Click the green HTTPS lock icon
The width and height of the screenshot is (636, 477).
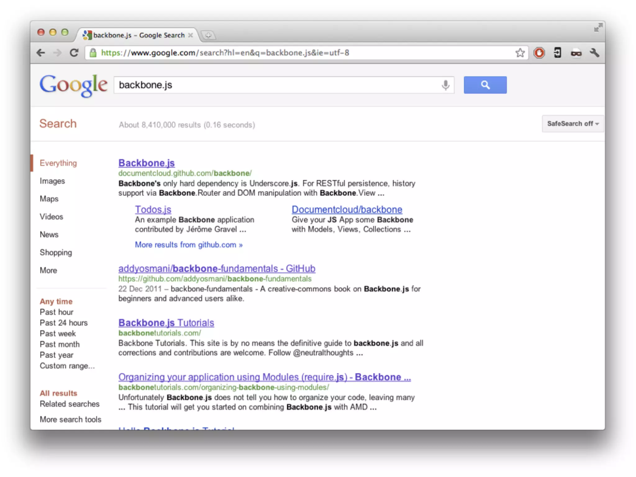tap(93, 53)
